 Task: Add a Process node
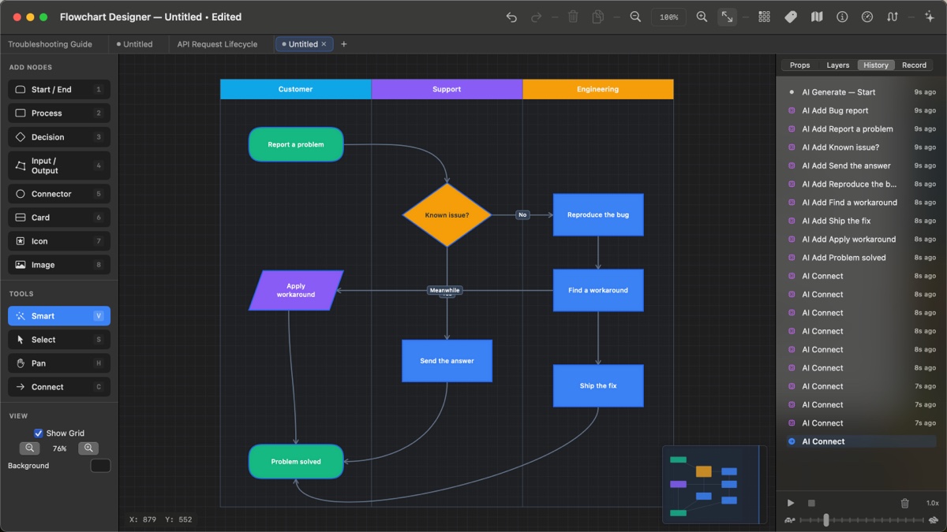click(59, 113)
